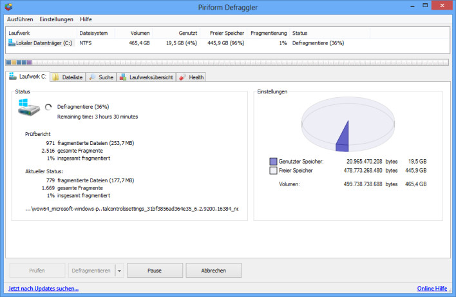The width and height of the screenshot is (456, 297).
Task: Click the current file path wow64_microsoft-windows text
Action: (132, 209)
